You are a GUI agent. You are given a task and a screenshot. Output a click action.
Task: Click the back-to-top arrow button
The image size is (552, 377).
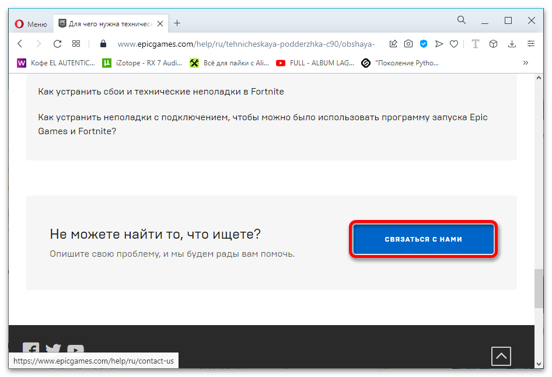501,356
